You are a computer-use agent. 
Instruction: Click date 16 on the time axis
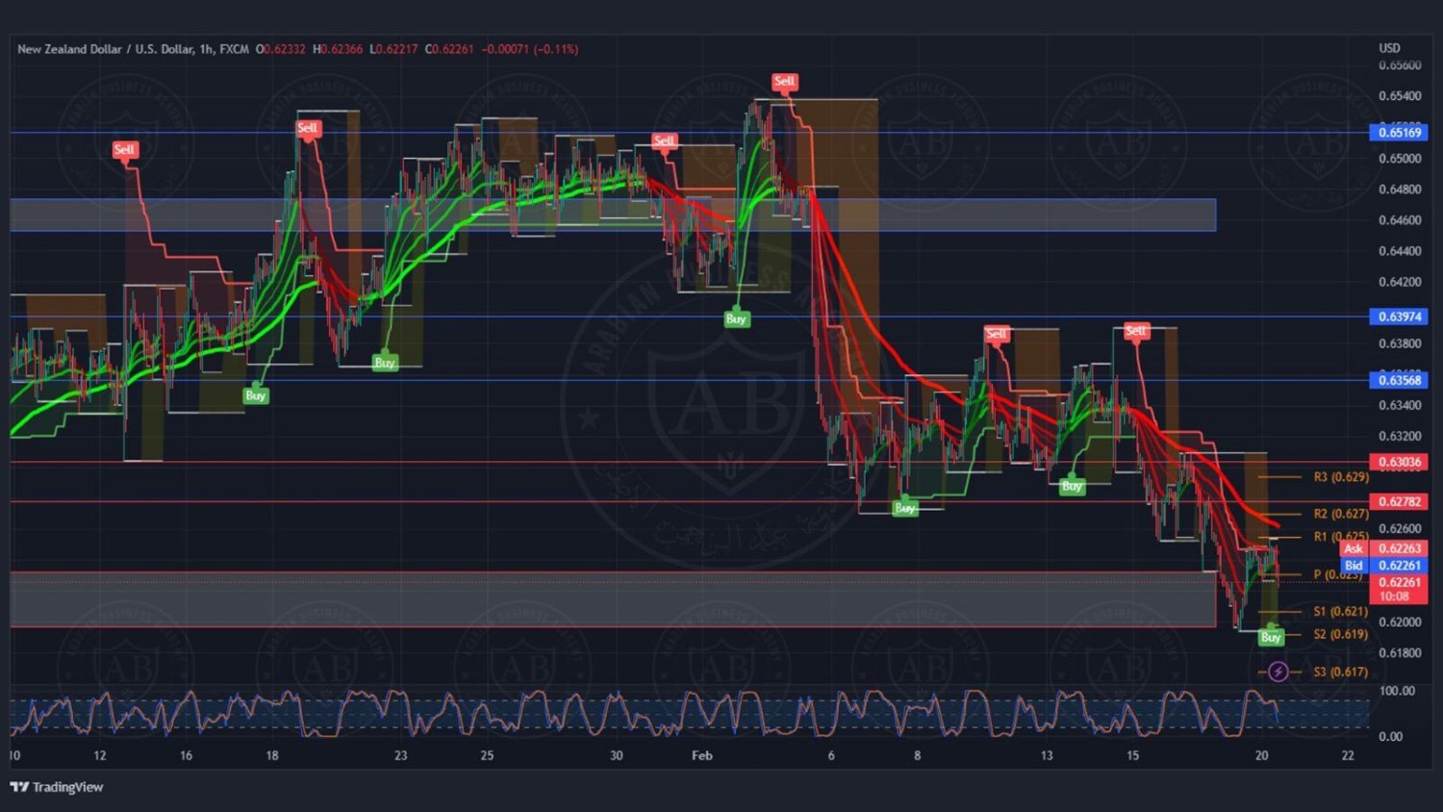tap(186, 755)
